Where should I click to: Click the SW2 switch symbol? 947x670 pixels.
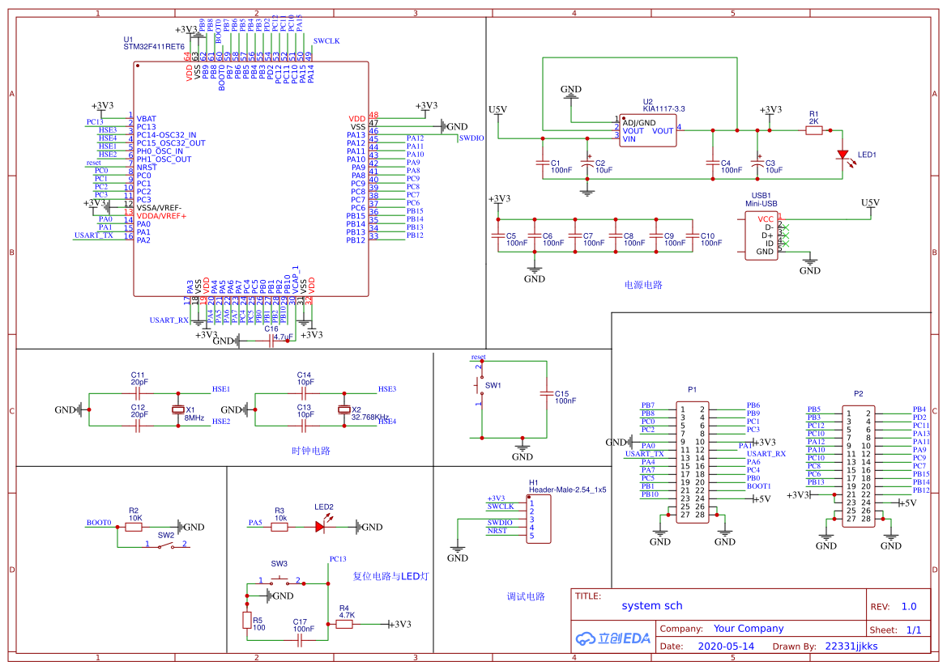[x=166, y=545]
